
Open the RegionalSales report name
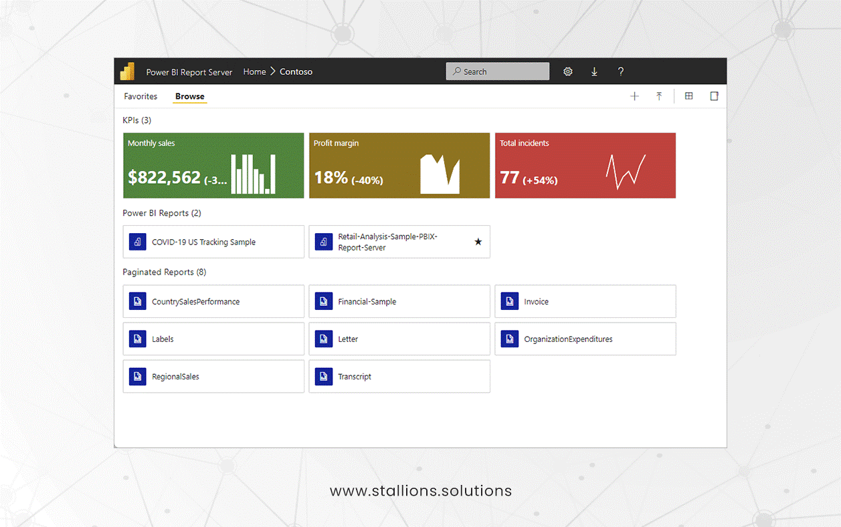[175, 377]
